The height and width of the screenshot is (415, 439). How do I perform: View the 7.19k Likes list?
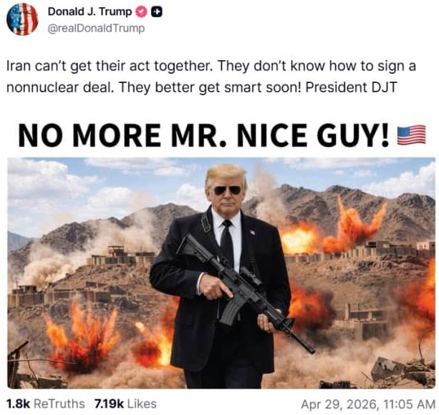point(126,404)
